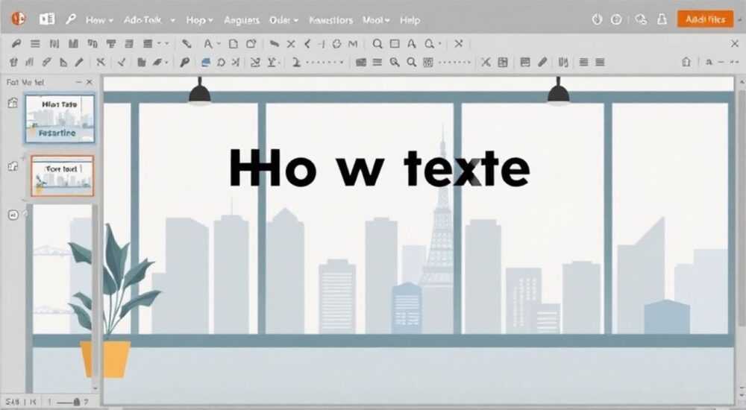
Task: Click the zoom-in magnifier in second row
Action: pos(395,62)
